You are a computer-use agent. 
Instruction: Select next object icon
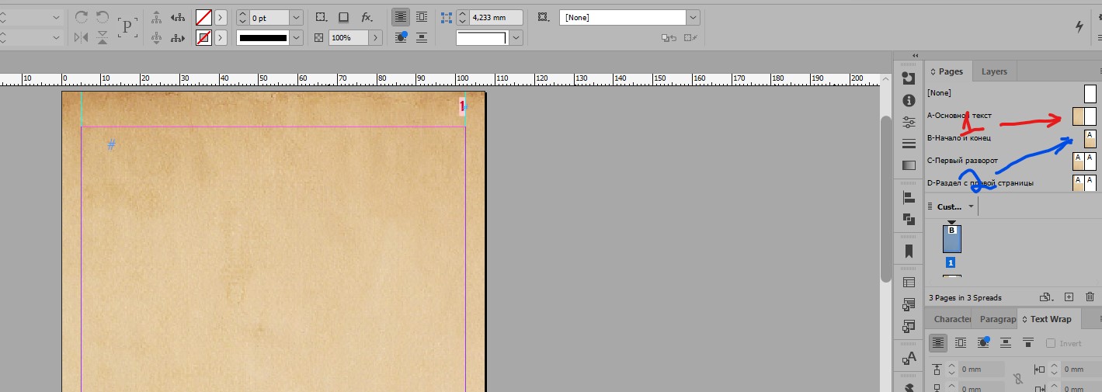179,37
